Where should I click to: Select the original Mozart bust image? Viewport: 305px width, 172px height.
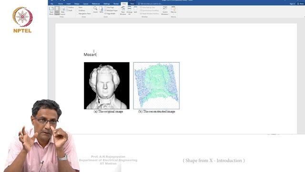[107, 86]
